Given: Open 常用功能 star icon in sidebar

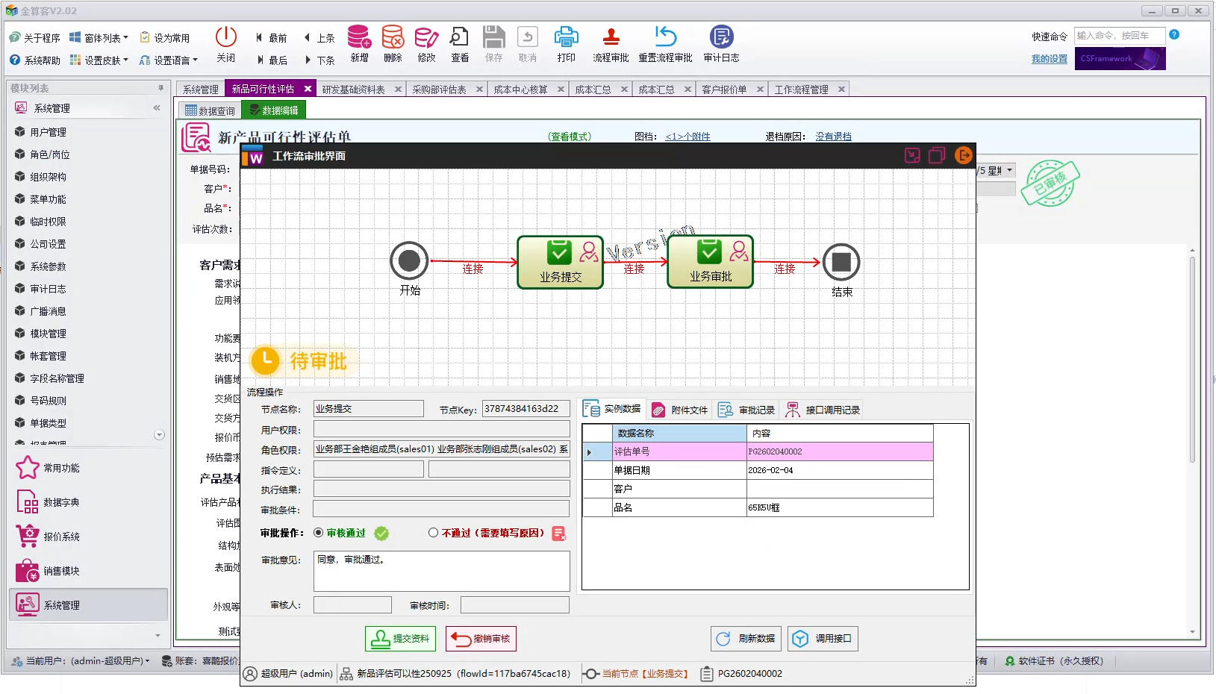Looking at the screenshot, I should tap(28, 468).
